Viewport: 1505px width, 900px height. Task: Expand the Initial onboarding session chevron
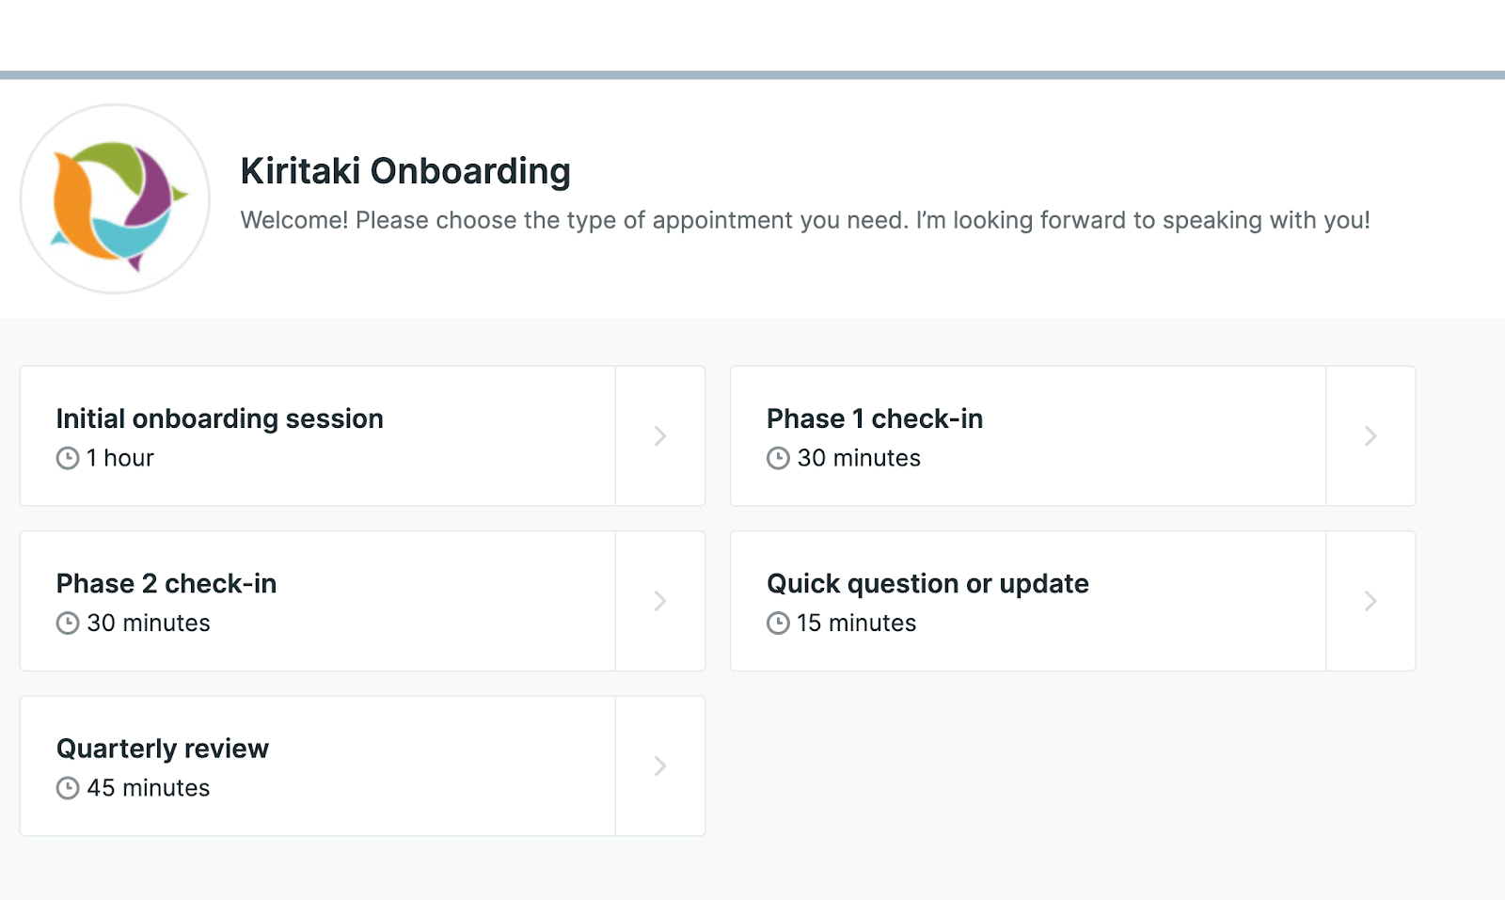pos(659,435)
